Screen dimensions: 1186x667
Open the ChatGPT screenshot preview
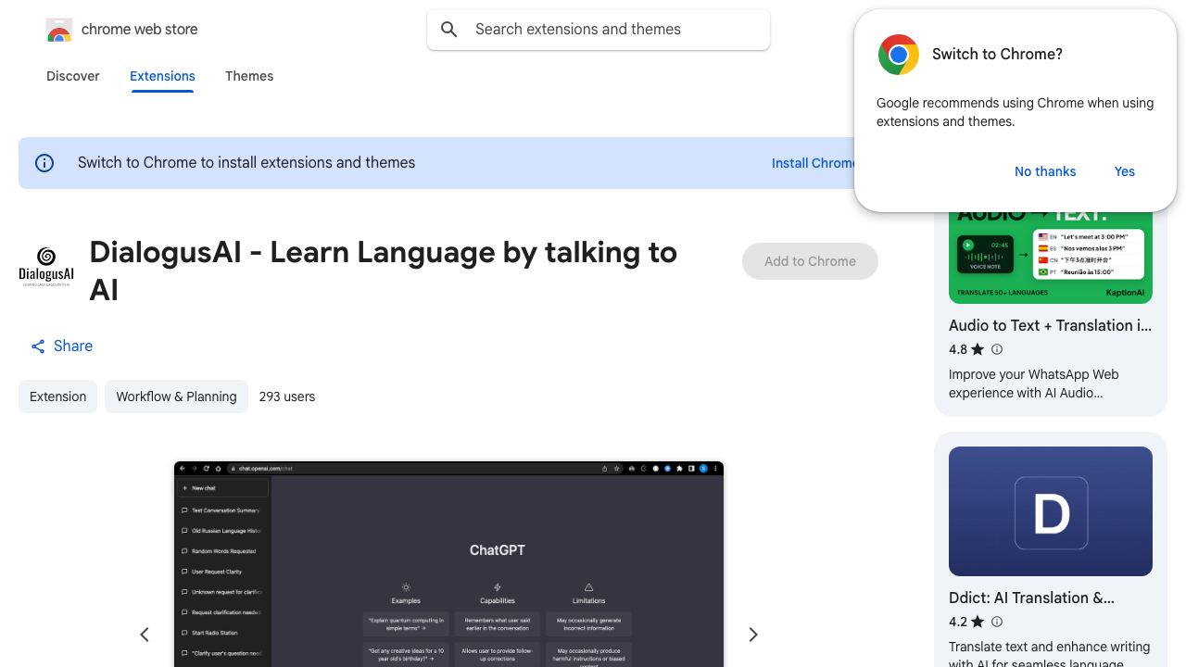[x=448, y=564]
